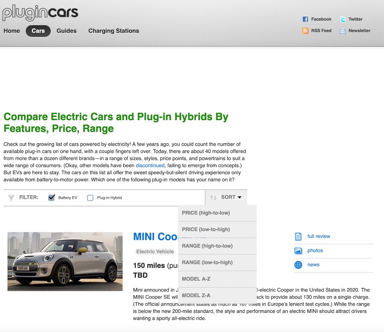384x332 pixels.
Task: Open the RSS Feed link
Action: (x=321, y=31)
